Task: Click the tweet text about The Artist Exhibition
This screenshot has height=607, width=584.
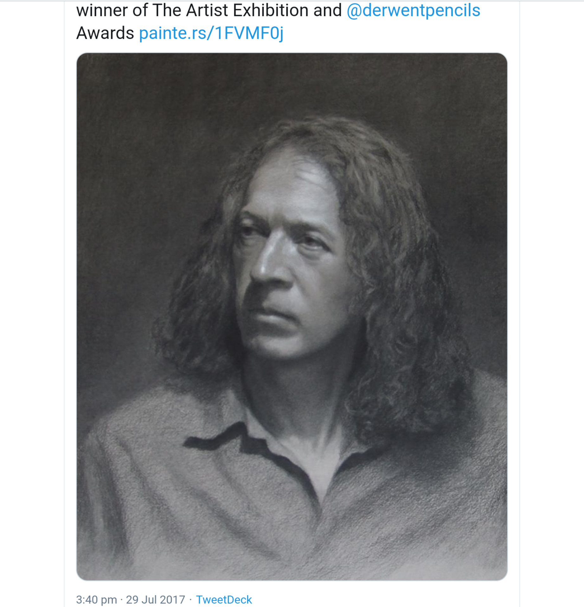Action: [x=209, y=11]
